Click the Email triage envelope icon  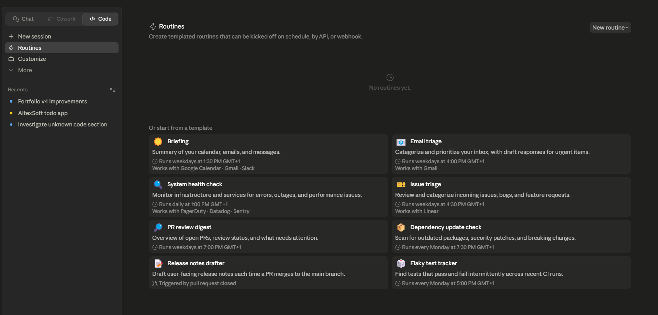pyautogui.click(x=401, y=142)
